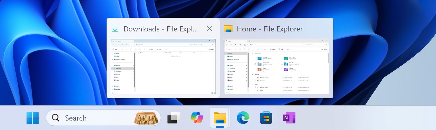Screen dimensions: 436x130
Task: Switch to the Home window thumbnail
Action: point(277,67)
